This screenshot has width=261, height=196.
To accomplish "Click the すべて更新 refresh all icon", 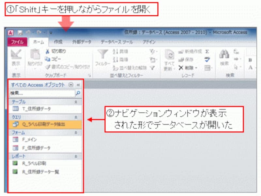I will tap(169, 54).
